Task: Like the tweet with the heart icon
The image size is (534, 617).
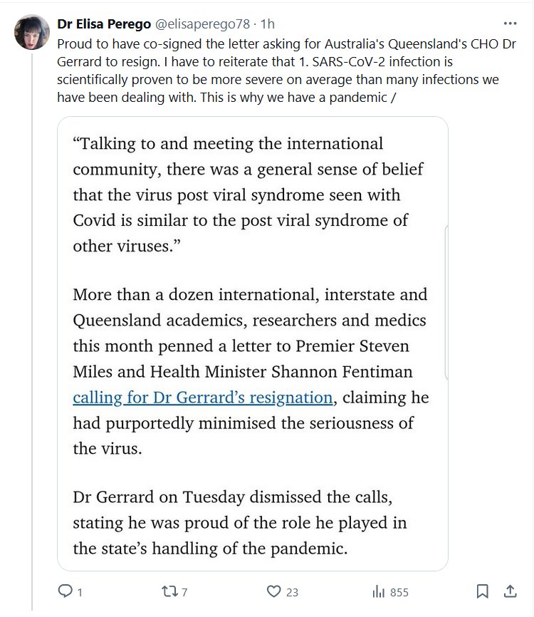Action: point(273,591)
